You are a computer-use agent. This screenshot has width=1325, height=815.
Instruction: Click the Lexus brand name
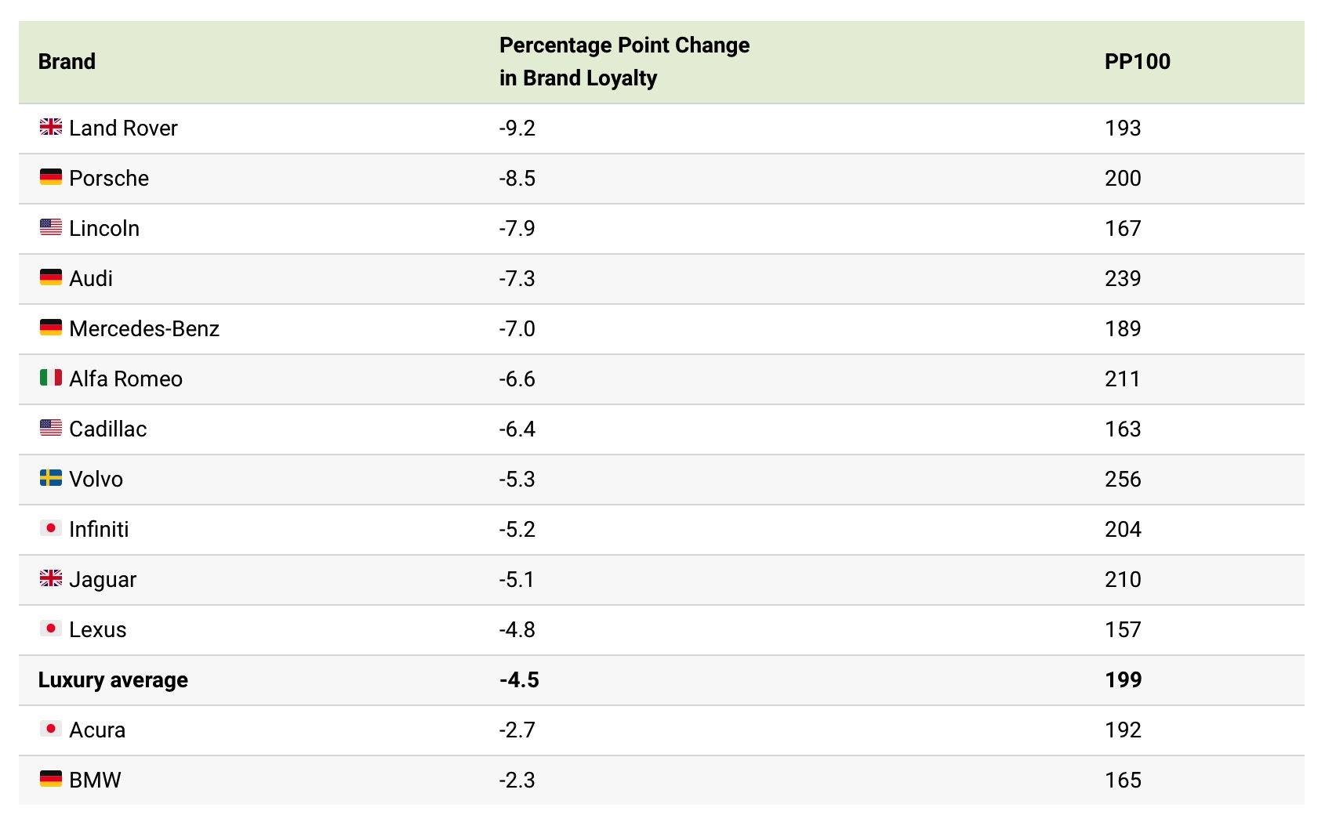pos(97,629)
